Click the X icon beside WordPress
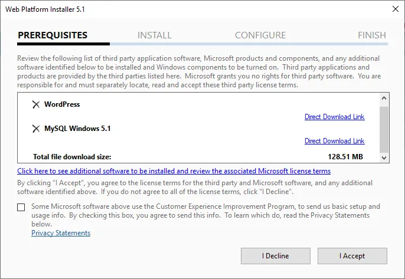This screenshot has height=279, width=405. [x=36, y=104]
